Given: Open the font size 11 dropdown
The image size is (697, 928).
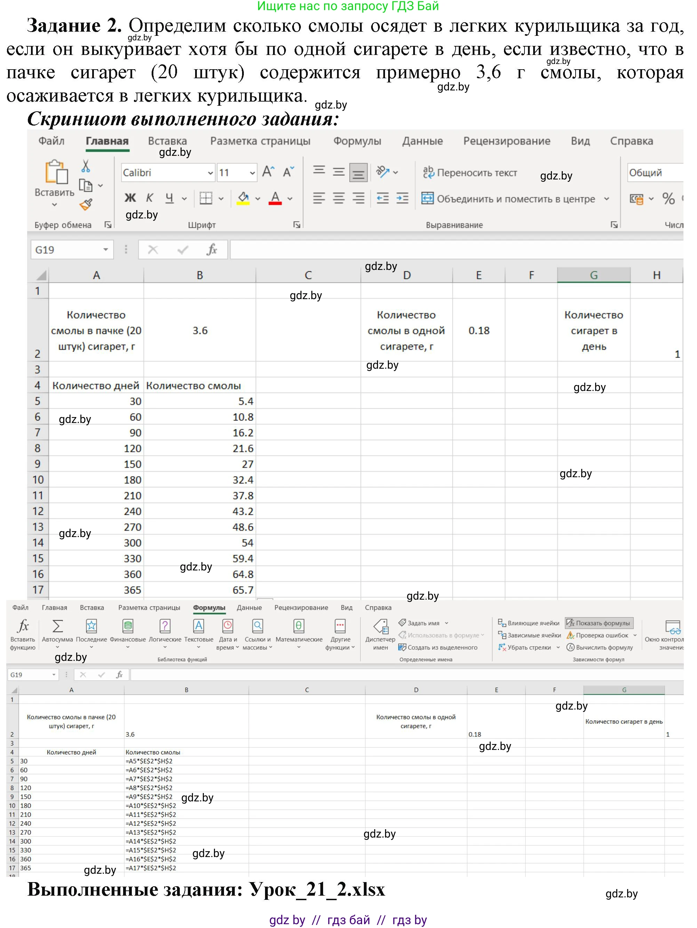Looking at the screenshot, I should (x=252, y=173).
